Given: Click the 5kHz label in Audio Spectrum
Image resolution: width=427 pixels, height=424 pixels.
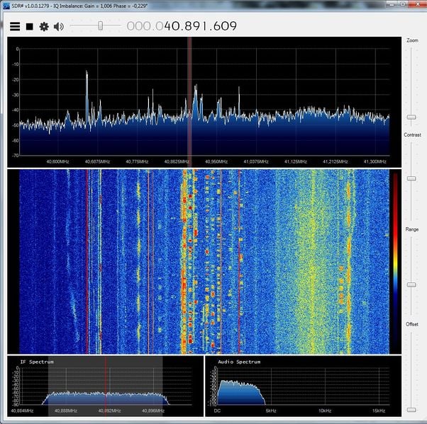Looking at the screenshot, I should (271, 411).
